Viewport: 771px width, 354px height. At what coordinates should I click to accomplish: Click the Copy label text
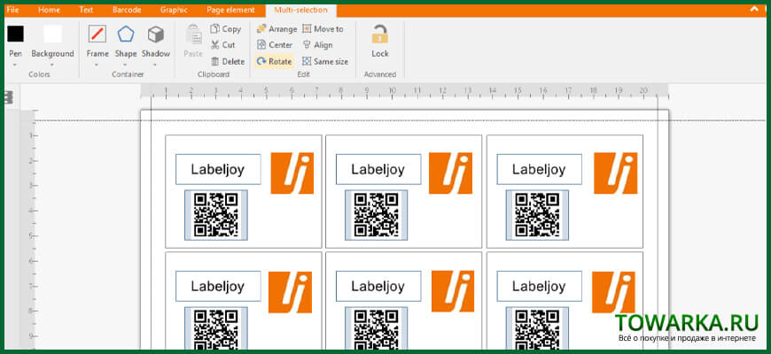(x=231, y=29)
